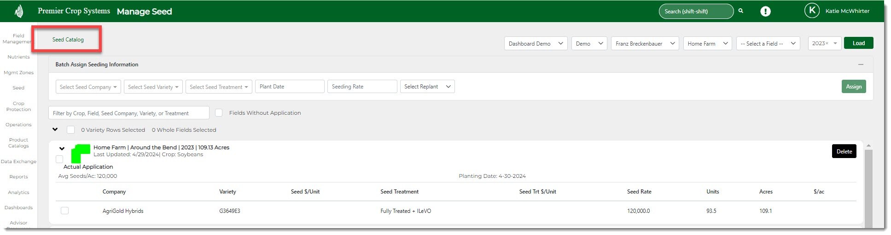The image size is (891, 235).
Task: Open the alert exclamation icon
Action: point(765,12)
